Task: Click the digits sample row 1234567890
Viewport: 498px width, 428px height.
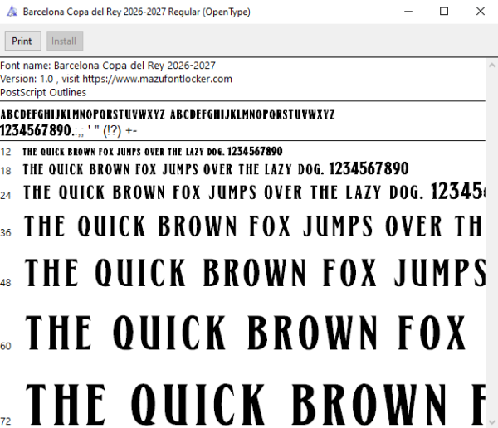Action: [x=69, y=130]
